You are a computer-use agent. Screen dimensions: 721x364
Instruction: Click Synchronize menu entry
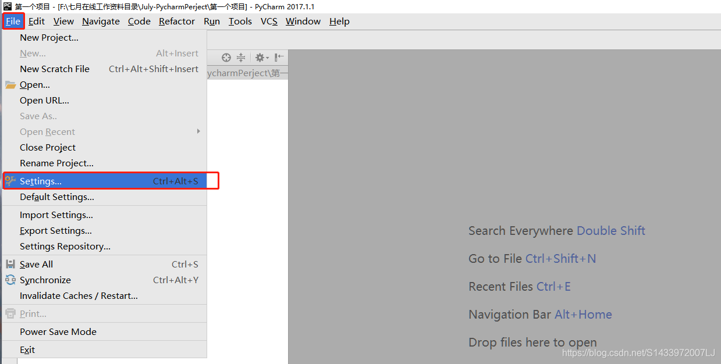tap(105, 280)
